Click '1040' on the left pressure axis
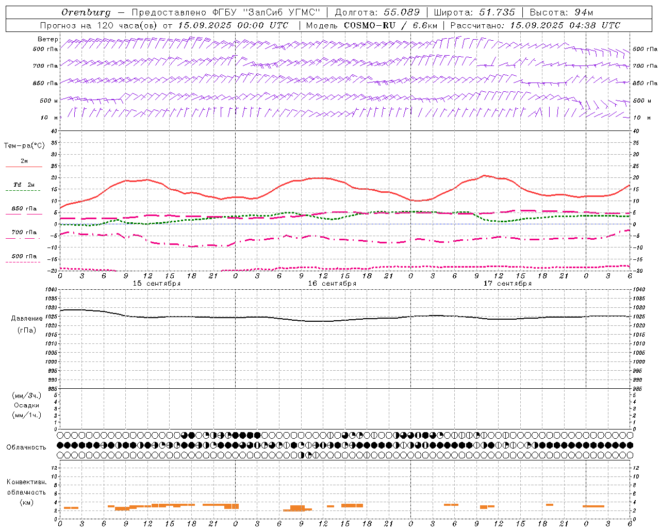 tap(51, 289)
